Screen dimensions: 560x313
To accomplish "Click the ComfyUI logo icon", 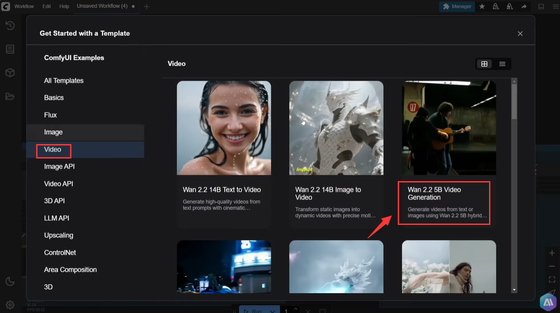I will pyautogui.click(x=6, y=6).
